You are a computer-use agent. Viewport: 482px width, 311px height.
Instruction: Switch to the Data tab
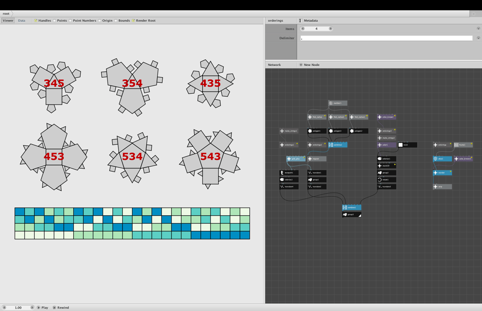click(x=22, y=21)
